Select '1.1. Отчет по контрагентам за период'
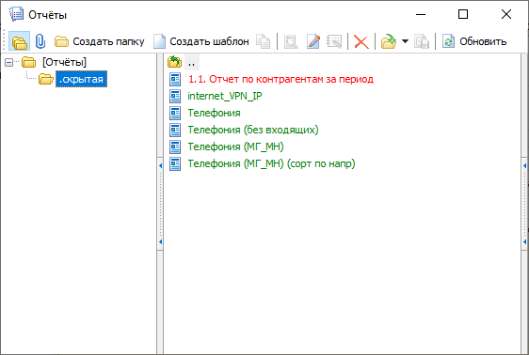This screenshot has height=355, width=529. tap(281, 79)
